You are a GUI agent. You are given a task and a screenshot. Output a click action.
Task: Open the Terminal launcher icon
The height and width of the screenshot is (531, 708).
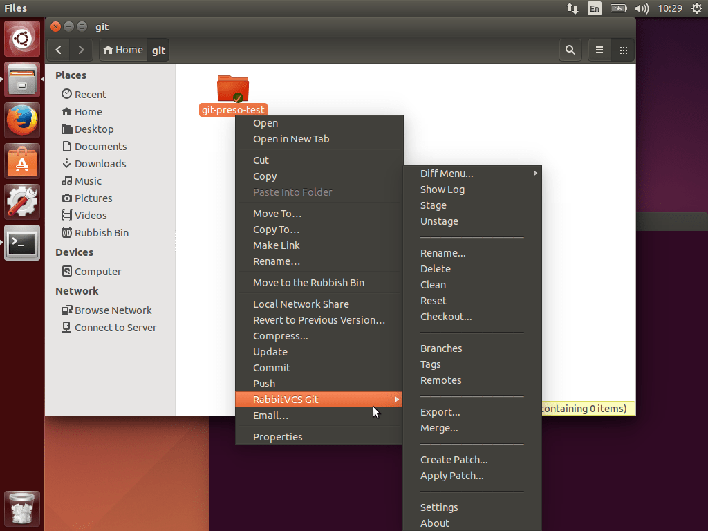(22, 243)
